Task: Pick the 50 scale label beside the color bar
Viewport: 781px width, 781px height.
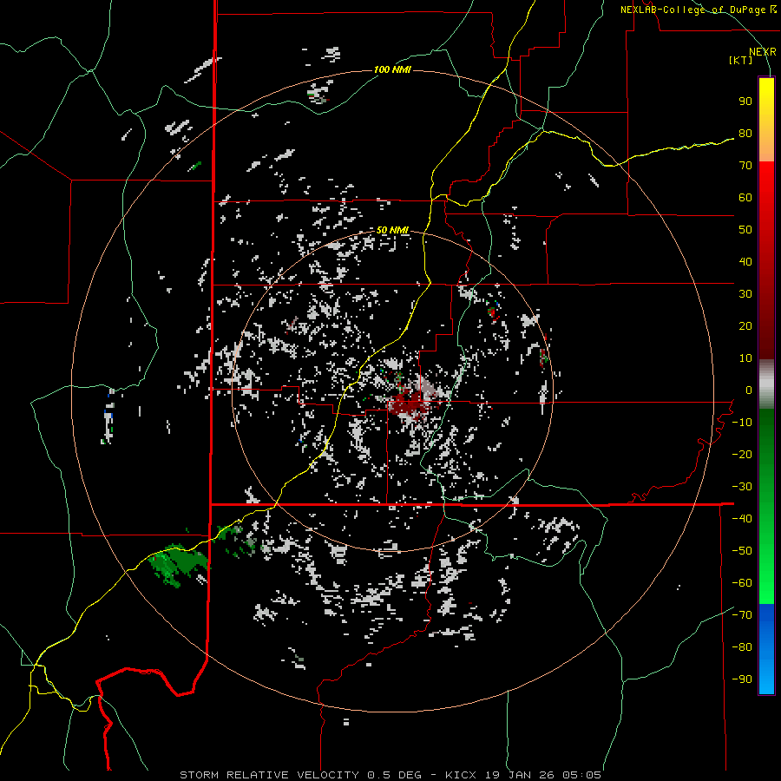Action: pos(745,230)
